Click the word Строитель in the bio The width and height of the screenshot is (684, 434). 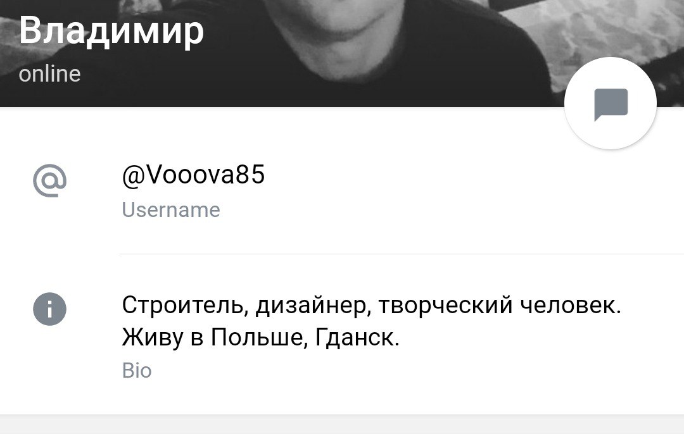coord(182,305)
